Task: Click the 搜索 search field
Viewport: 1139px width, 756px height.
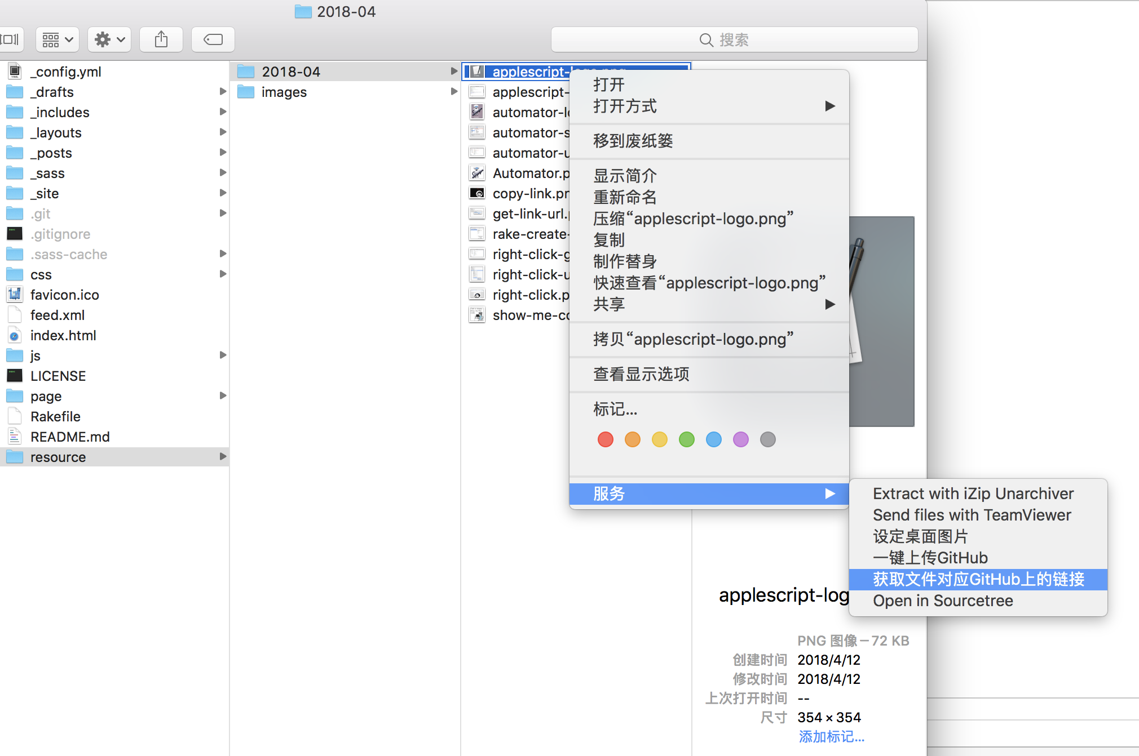Action: (x=734, y=40)
